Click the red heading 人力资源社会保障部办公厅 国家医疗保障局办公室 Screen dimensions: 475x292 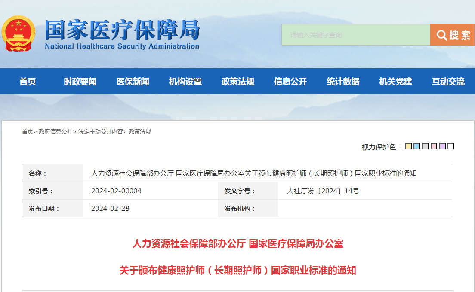tap(238, 243)
